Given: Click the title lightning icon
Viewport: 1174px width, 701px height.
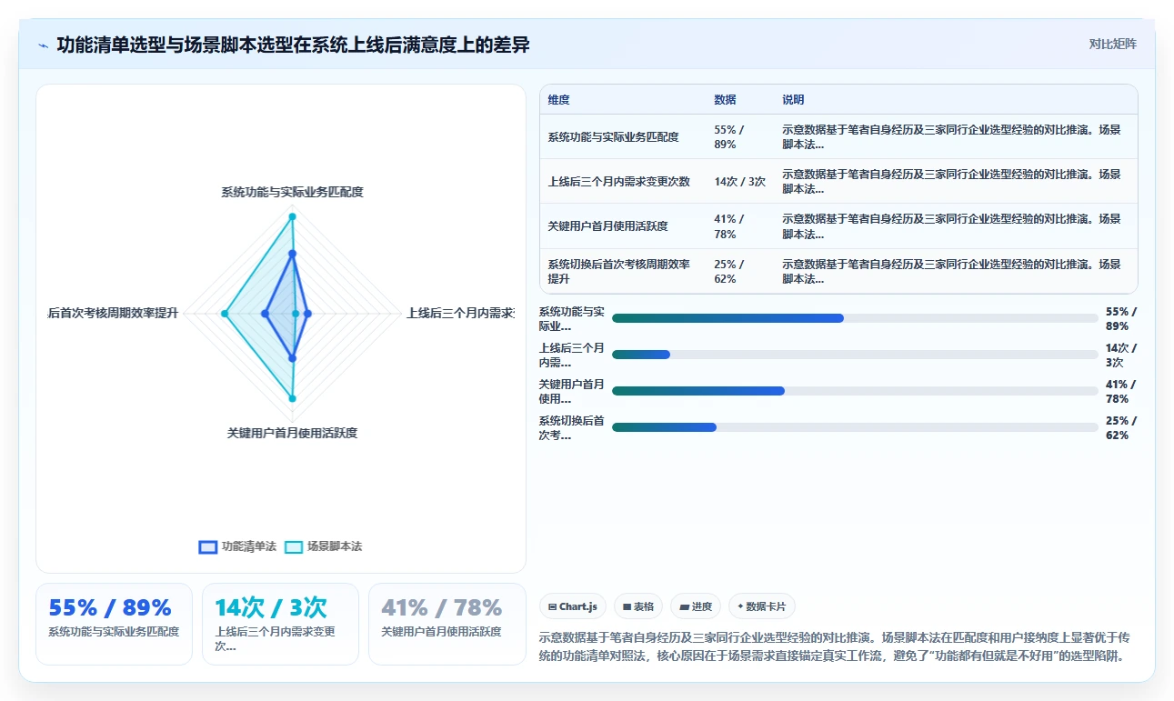Looking at the screenshot, I should point(43,45).
